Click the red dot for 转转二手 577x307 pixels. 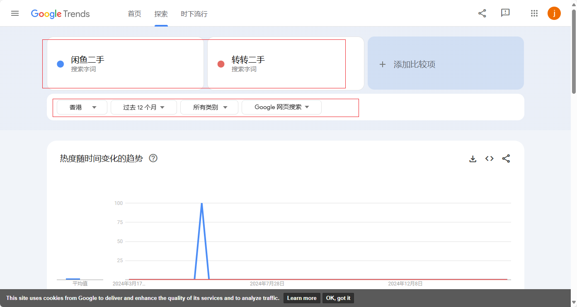point(221,64)
